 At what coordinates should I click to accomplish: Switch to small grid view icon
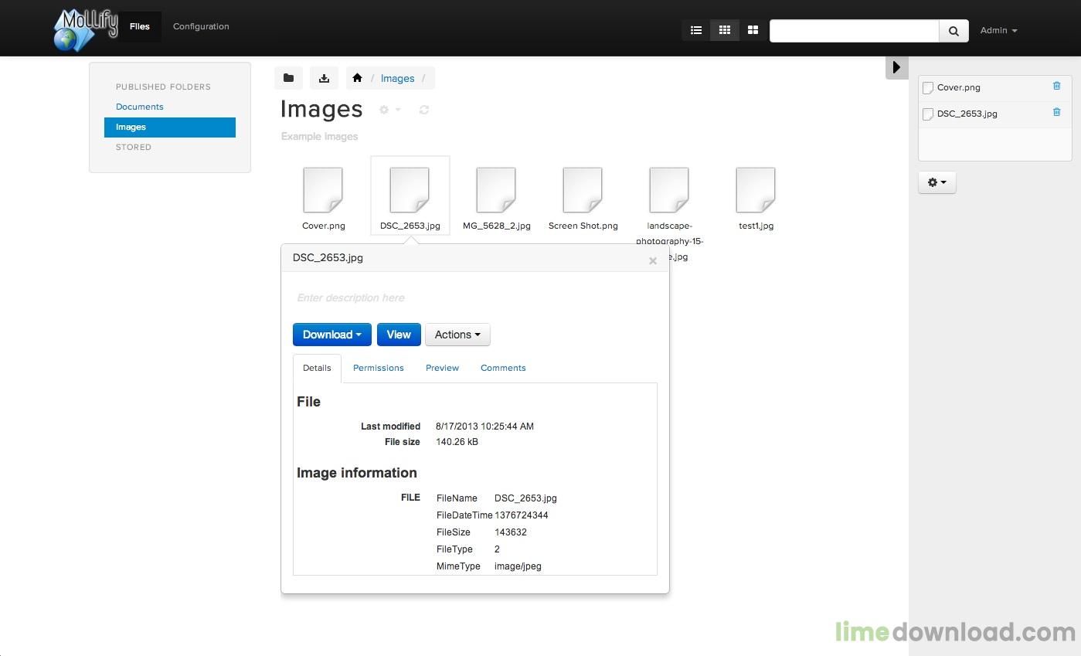pos(724,30)
